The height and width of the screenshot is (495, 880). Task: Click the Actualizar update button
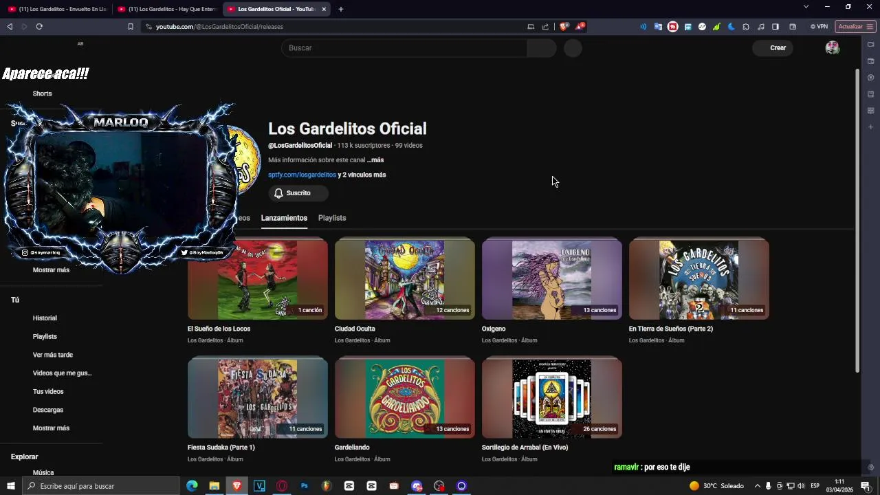click(855, 27)
